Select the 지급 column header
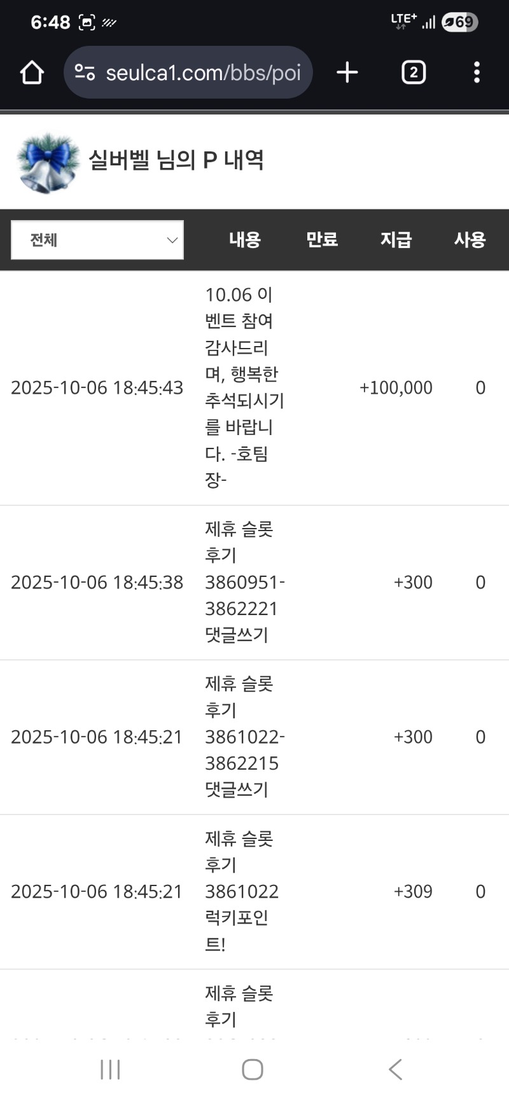Screen dimensions: 509x1103 [x=396, y=240]
